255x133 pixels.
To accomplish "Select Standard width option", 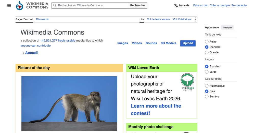I will click(x=207, y=67).
